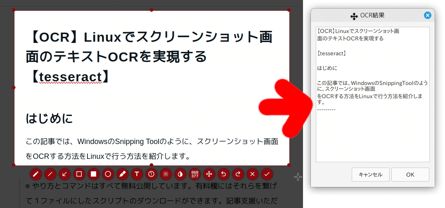Screen dimensions: 445x208
Task: Accept the capture with the checkmark tool
Action: [x=267, y=174]
